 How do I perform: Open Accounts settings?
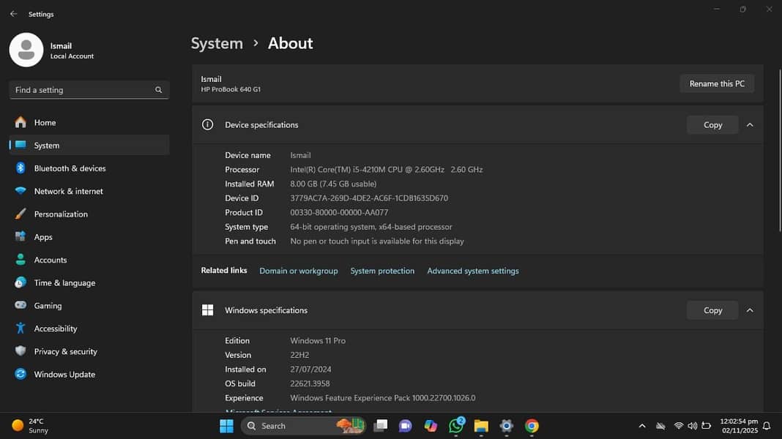pyautogui.click(x=50, y=260)
